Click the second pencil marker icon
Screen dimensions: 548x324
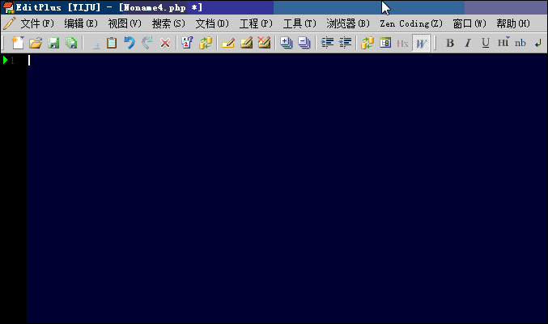pos(246,43)
